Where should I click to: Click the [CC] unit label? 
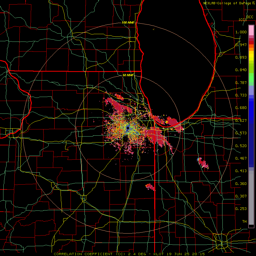coord(243,20)
